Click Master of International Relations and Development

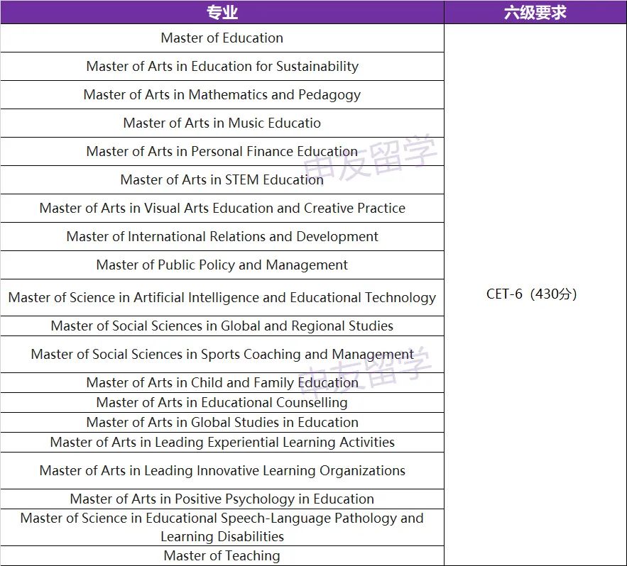click(222, 236)
